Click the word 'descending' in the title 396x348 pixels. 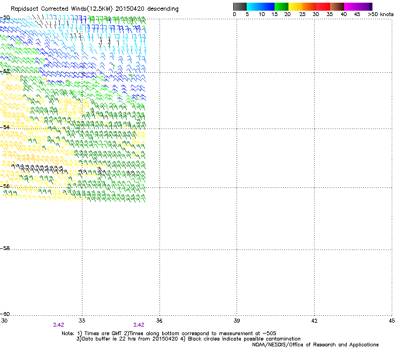pyautogui.click(x=163, y=9)
